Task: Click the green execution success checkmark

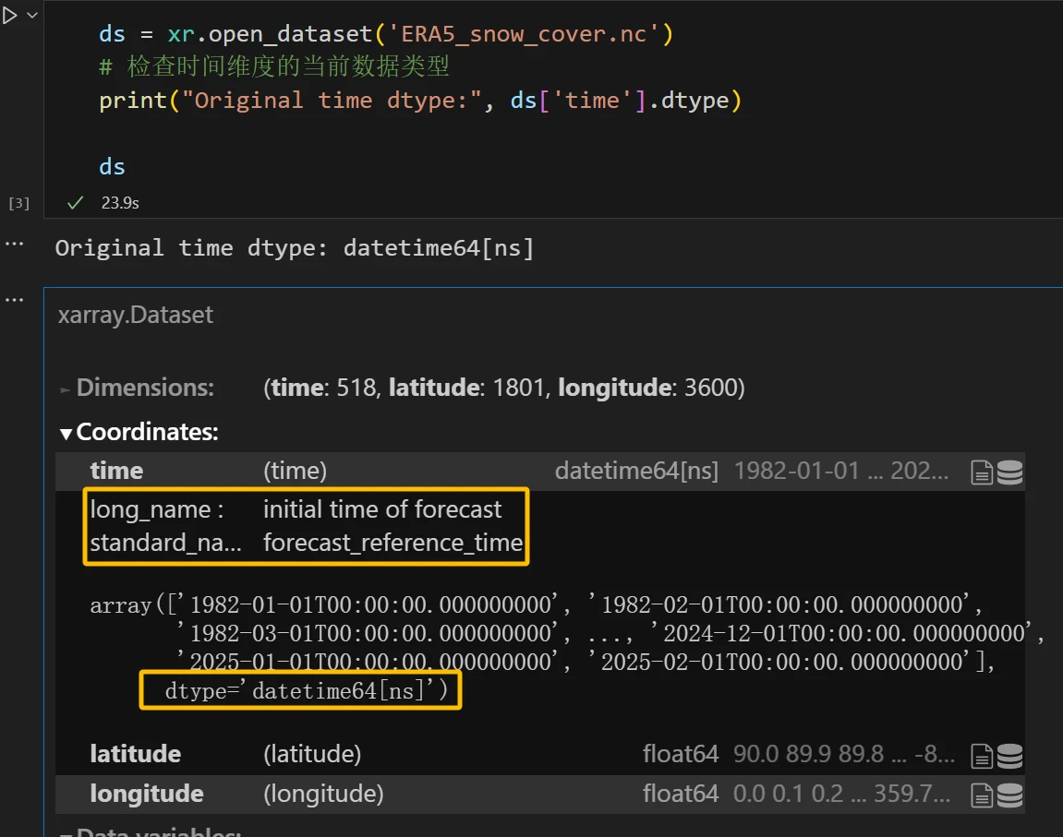Action: (76, 202)
